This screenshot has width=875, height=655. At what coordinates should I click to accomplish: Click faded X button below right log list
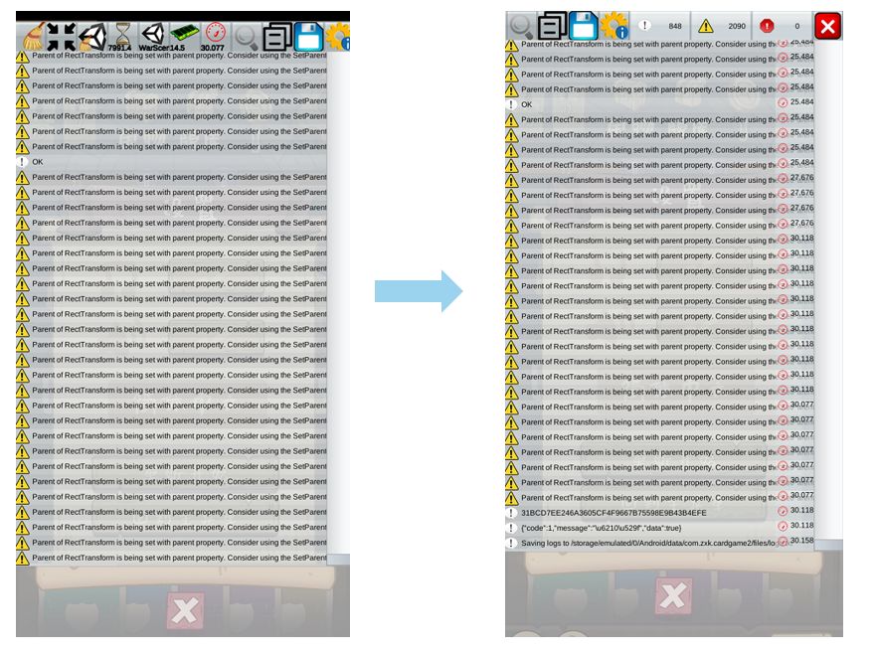click(673, 596)
